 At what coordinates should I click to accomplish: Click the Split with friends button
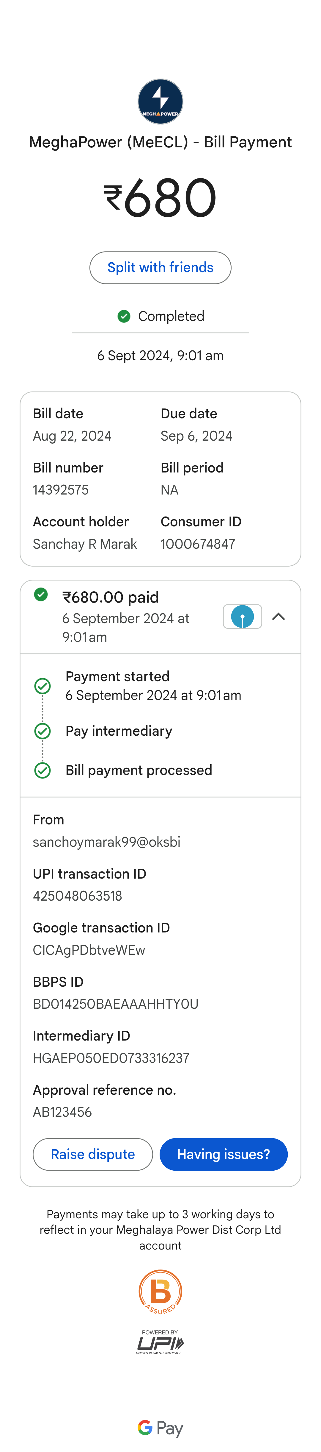tap(160, 268)
